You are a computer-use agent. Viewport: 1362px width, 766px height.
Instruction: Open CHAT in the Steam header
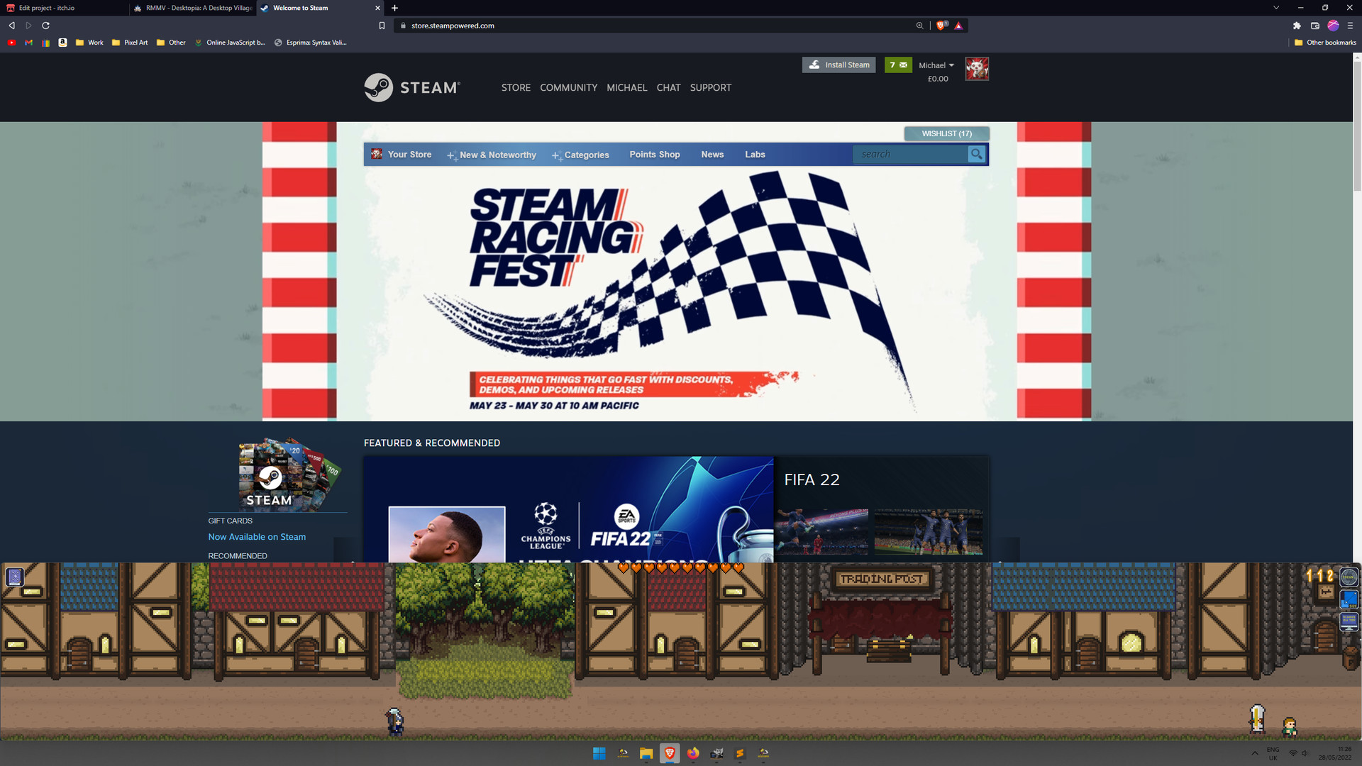[668, 87]
